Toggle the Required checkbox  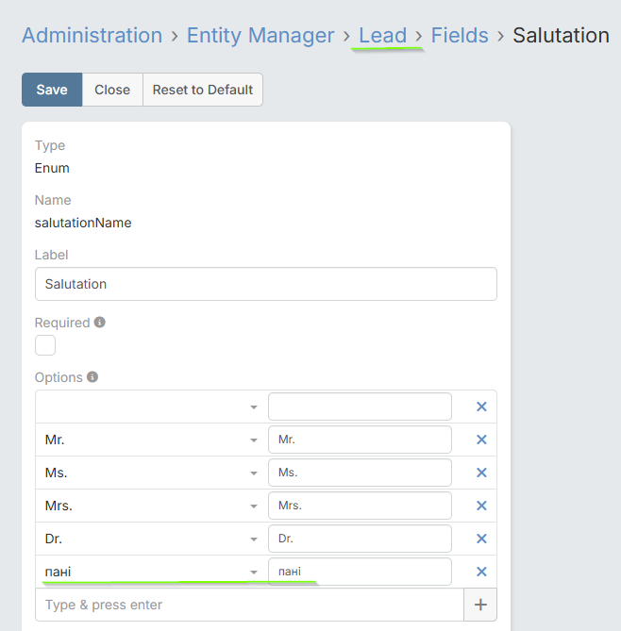coord(45,345)
